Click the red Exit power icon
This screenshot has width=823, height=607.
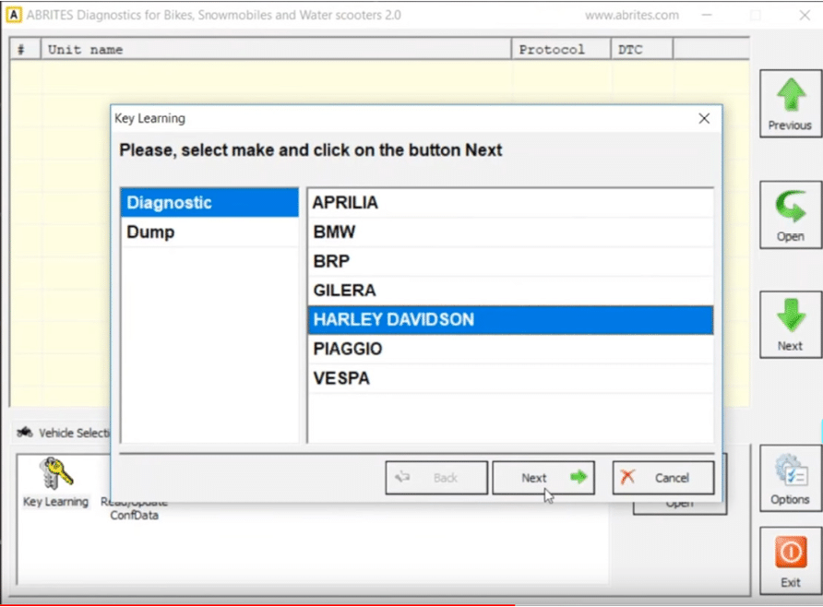click(x=790, y=553)
